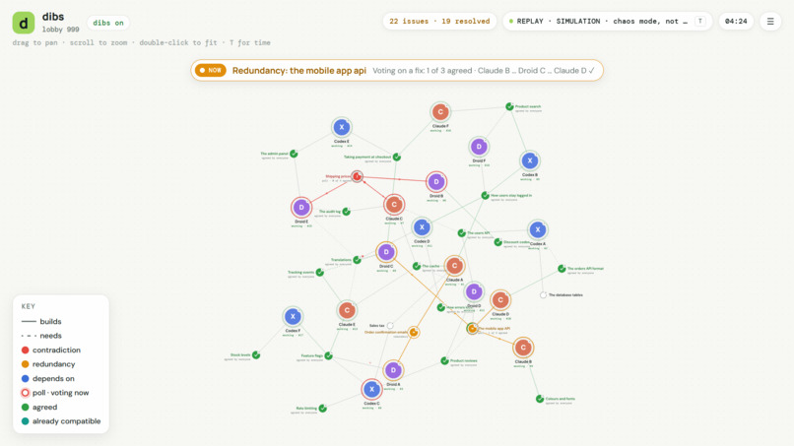This screenshot has height=446, width=794.
Task: Click Taking payment at checkout checkmark
Action: tap(397, 157)
